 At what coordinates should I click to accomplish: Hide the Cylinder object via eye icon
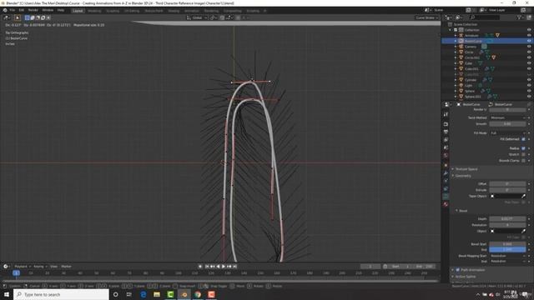529,80
